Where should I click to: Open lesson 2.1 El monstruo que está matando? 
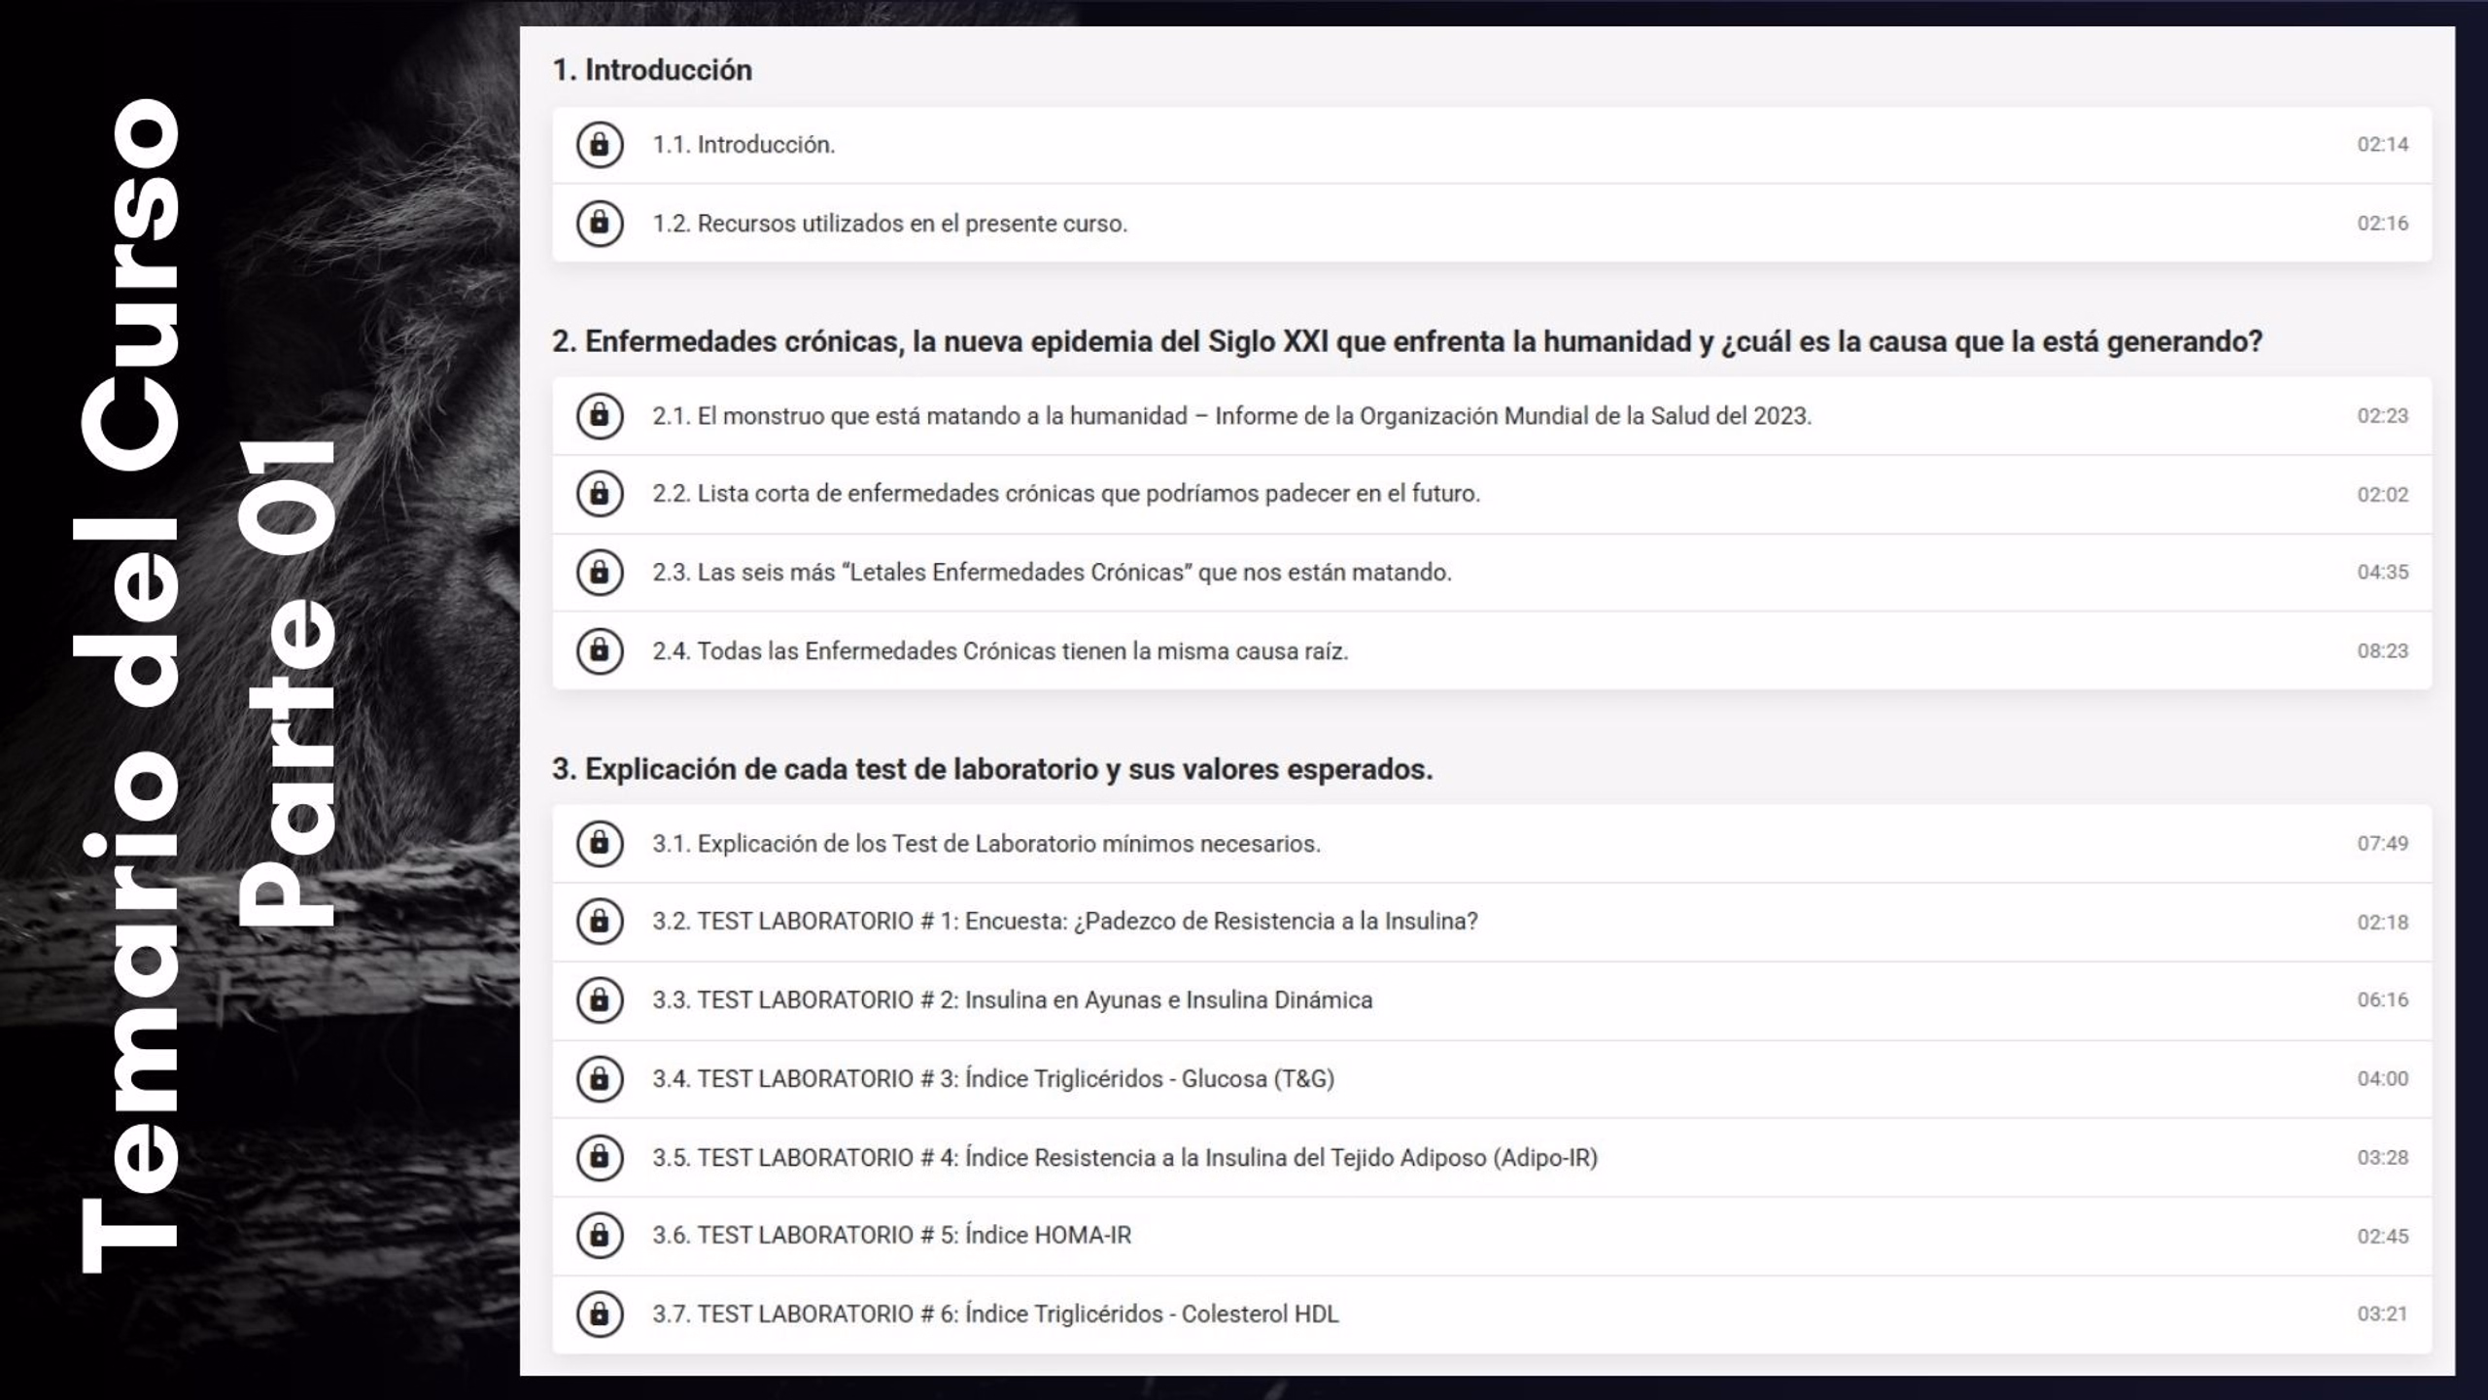point(1492,416)
